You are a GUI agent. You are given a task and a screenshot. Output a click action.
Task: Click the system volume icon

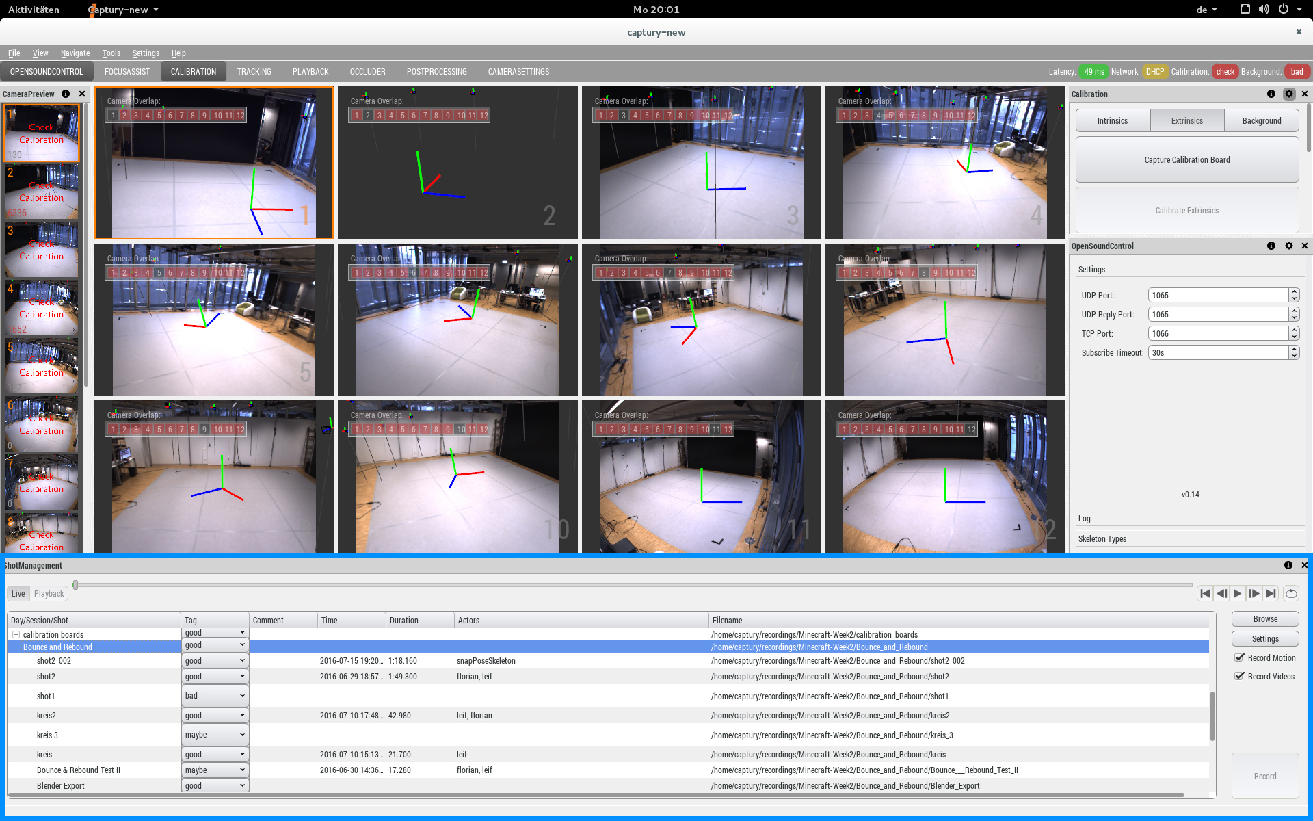click(x=1264, y=9)
